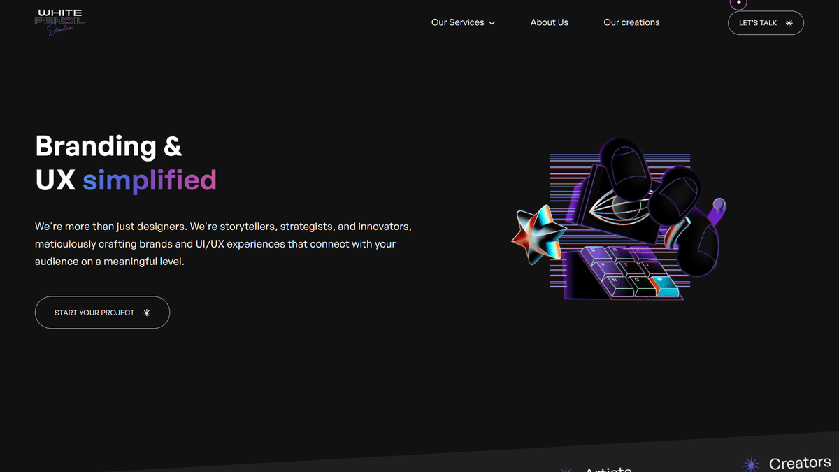Click the Creators marquee text
Image resolution: width=839 pixels, height=472 pixels.
click(800, 463)
